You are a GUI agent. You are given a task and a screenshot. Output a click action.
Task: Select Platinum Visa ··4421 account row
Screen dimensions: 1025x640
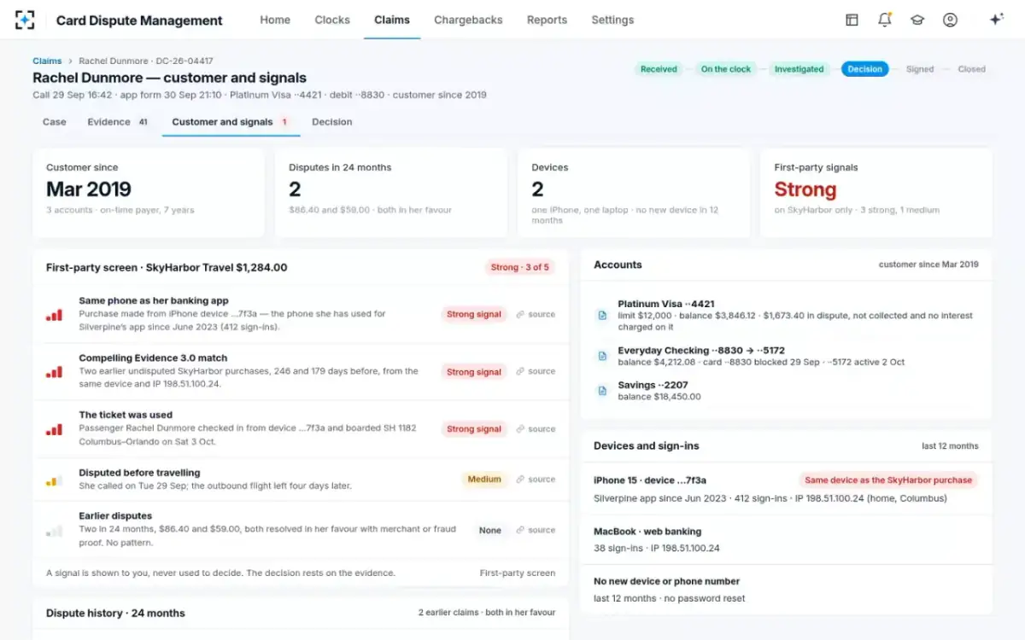pyautogui.click(x=786, y=315)
